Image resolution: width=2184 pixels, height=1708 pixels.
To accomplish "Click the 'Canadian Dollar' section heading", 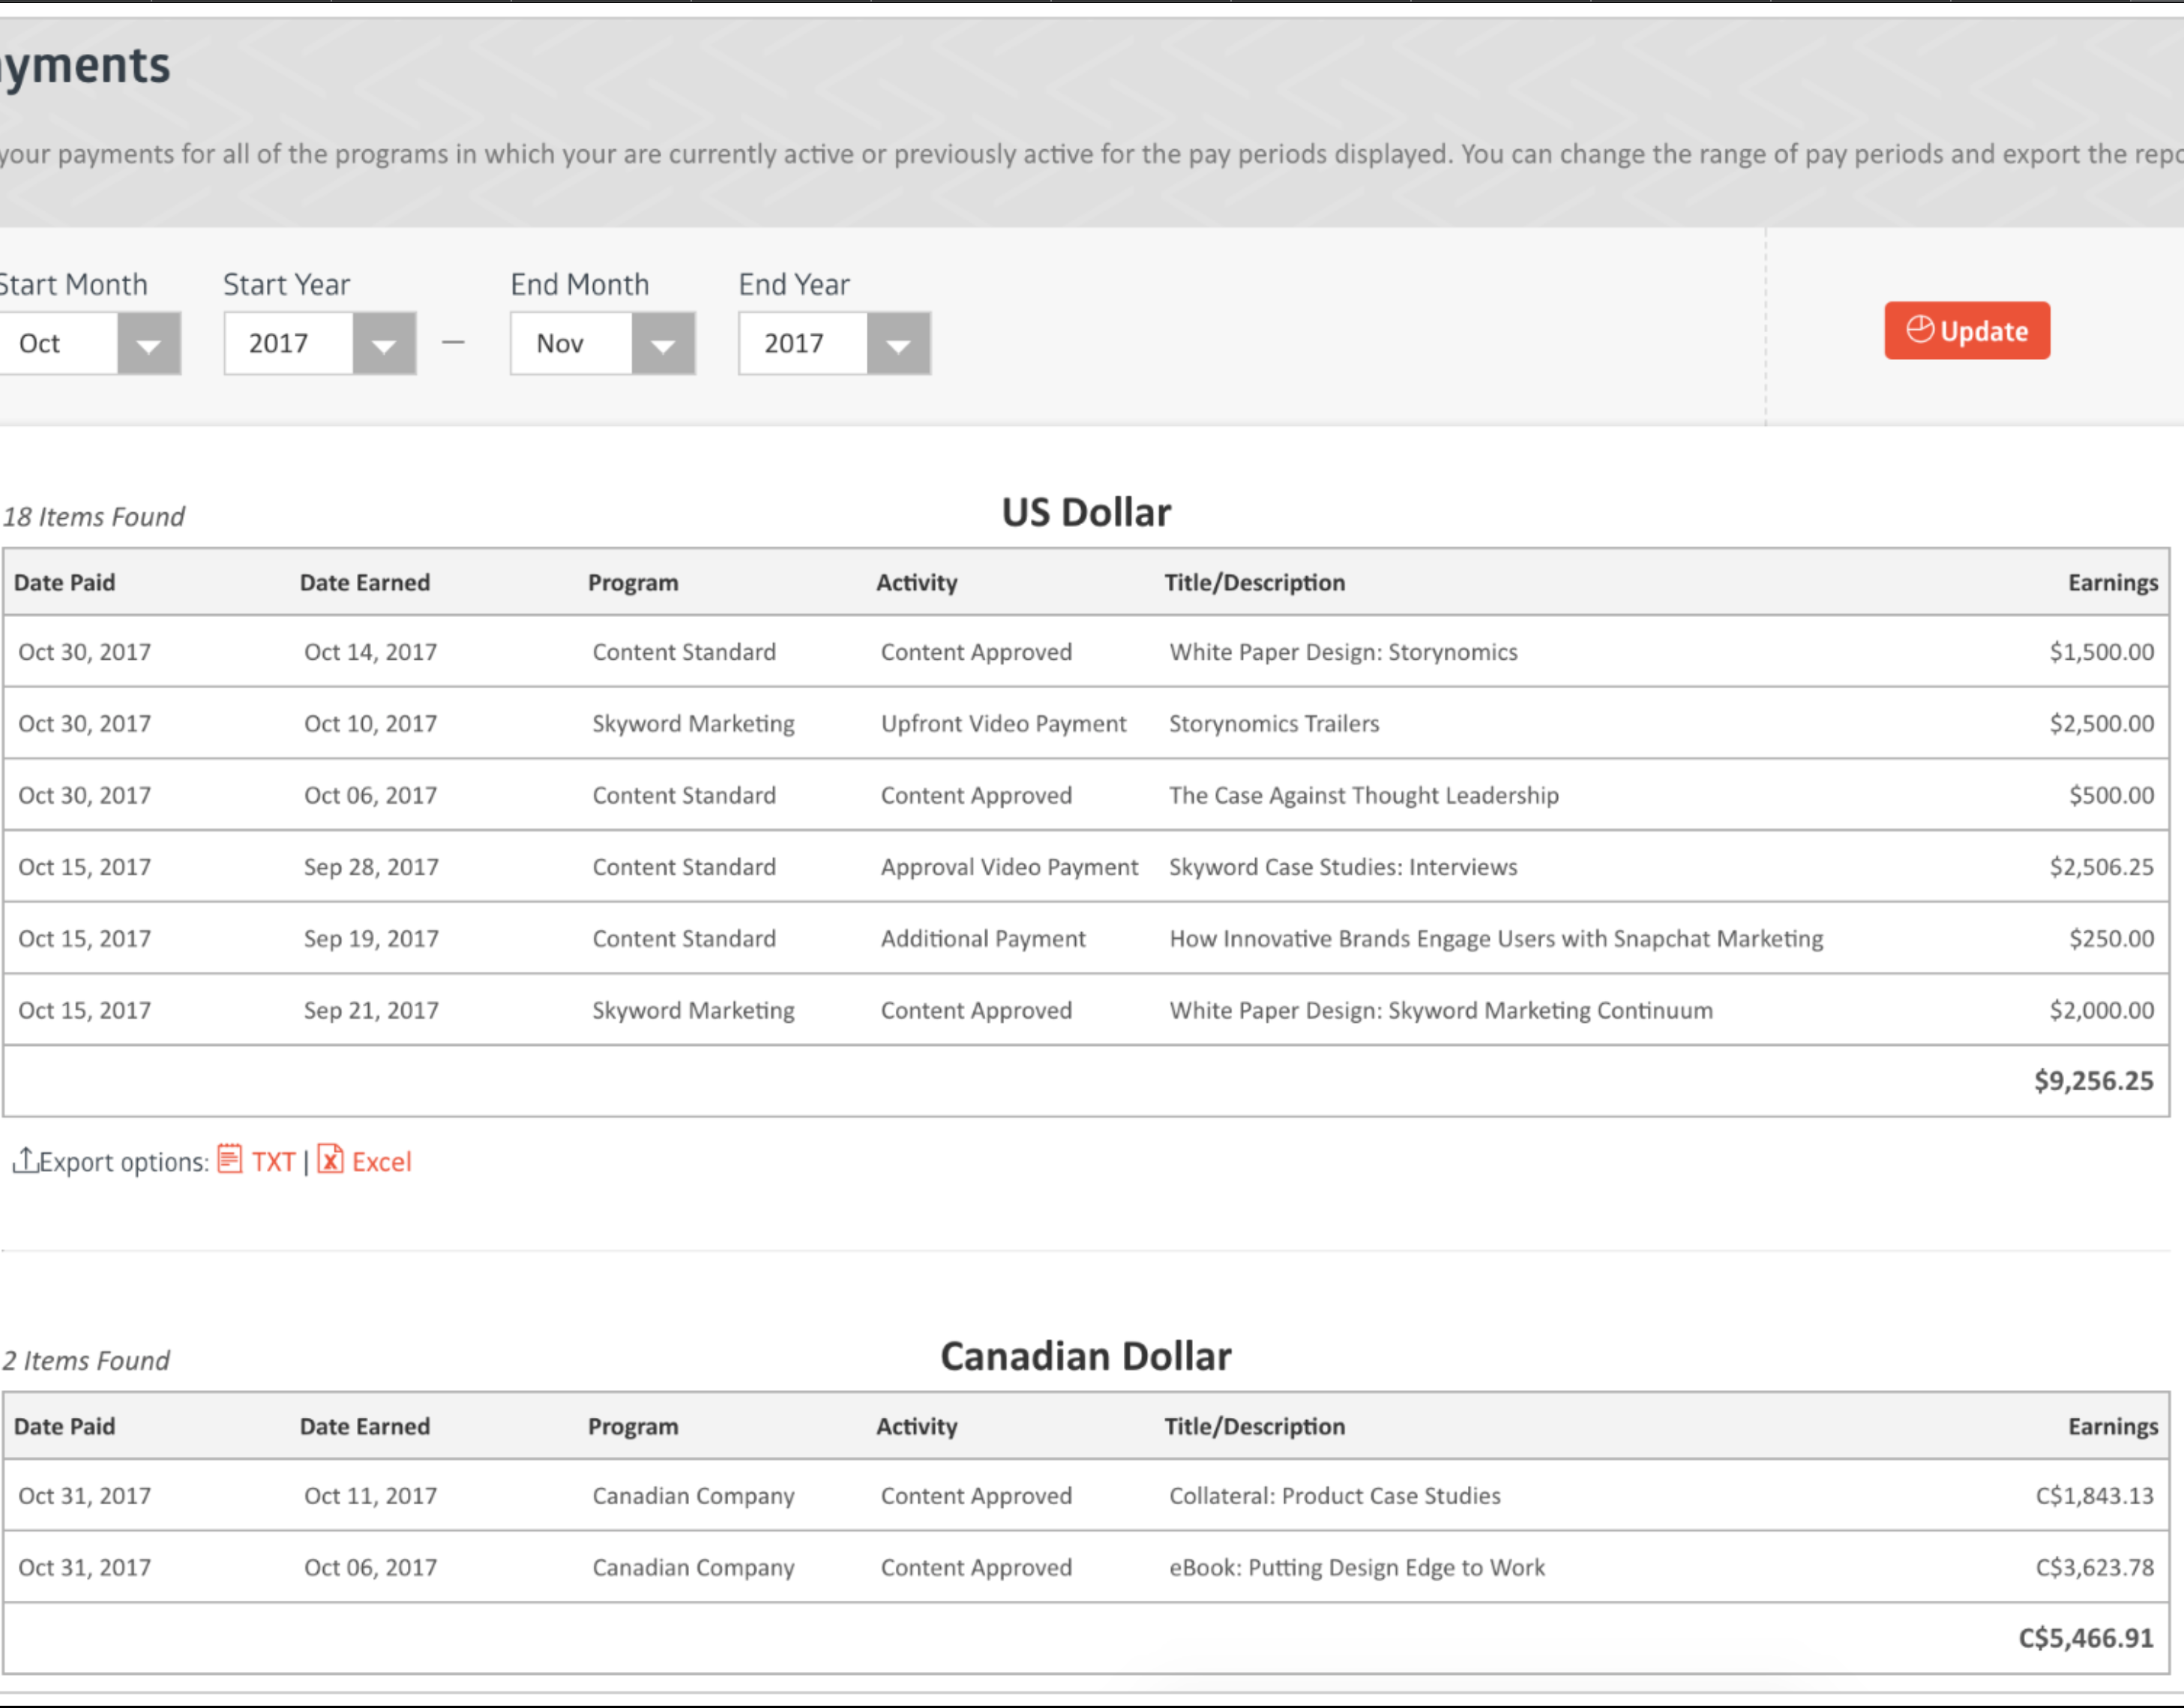I will [1086, 1356].
